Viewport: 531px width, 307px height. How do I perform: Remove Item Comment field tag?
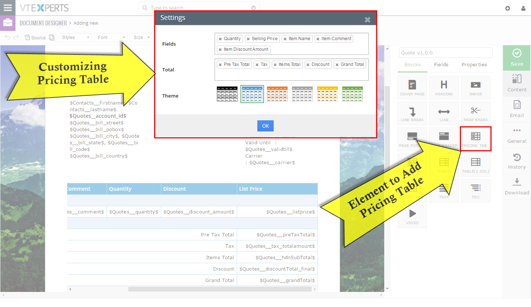coord(318,39)
